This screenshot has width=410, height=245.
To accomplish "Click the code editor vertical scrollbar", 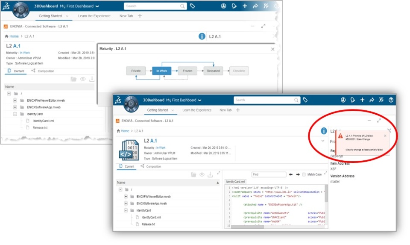I will click(x=326, y=194).
